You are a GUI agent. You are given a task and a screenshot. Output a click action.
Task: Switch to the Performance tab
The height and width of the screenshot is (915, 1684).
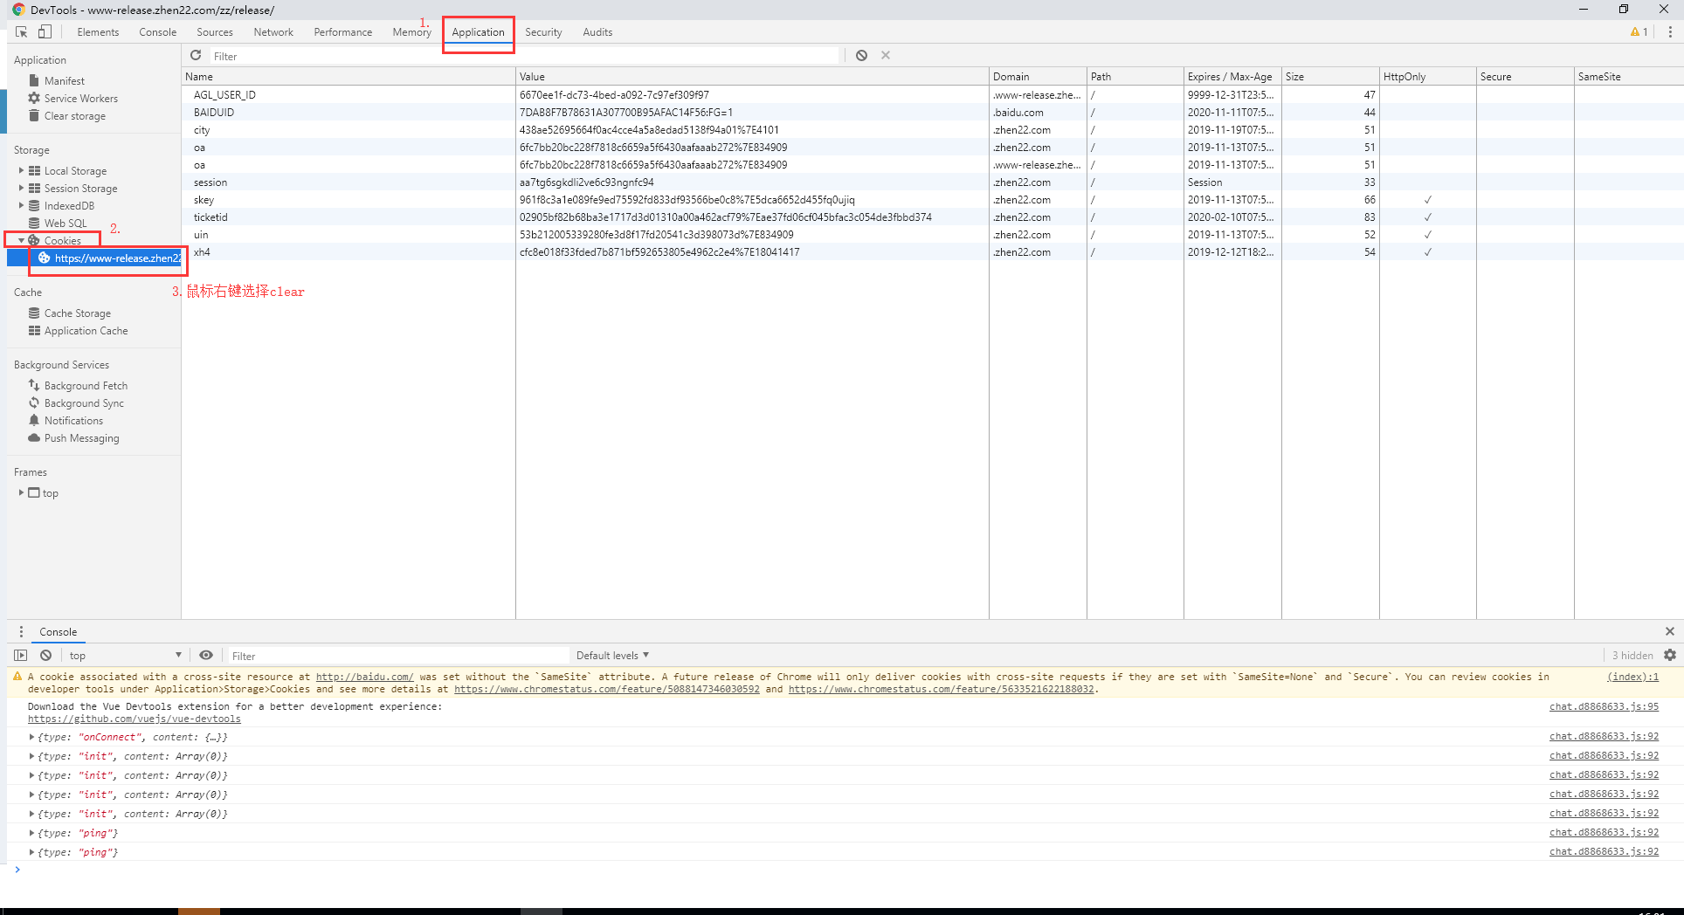click(343, 31)
